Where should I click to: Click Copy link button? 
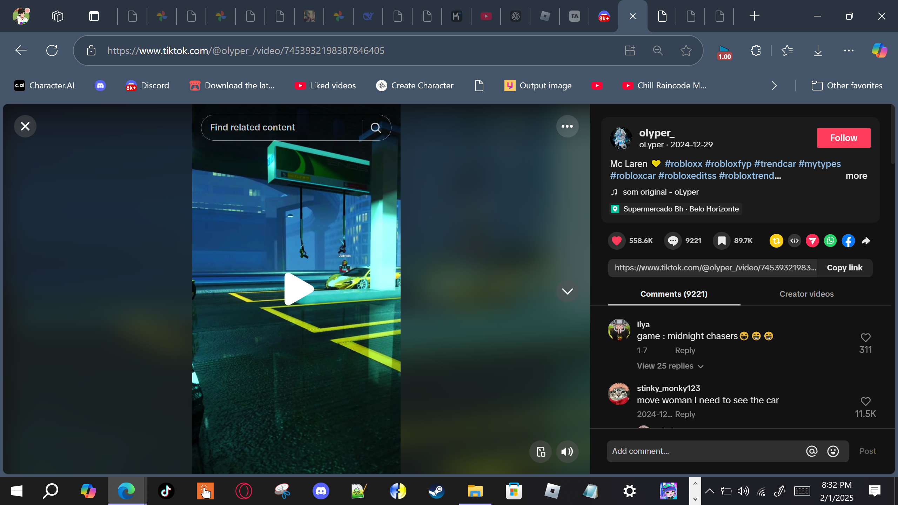[x=844, y=268]
